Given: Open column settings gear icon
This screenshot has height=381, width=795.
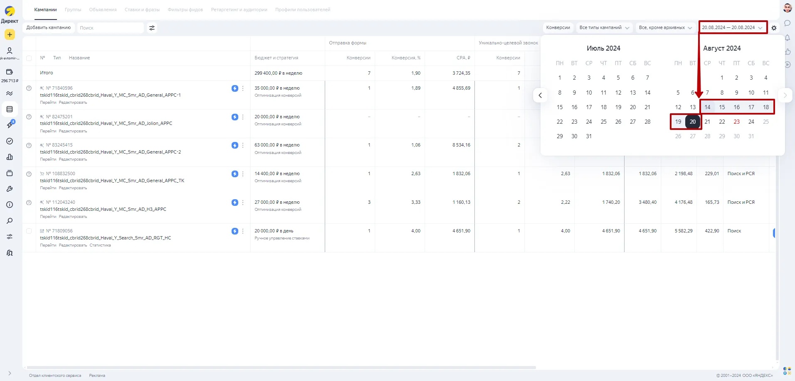Looking at the screenshot, I should point(774,28).
